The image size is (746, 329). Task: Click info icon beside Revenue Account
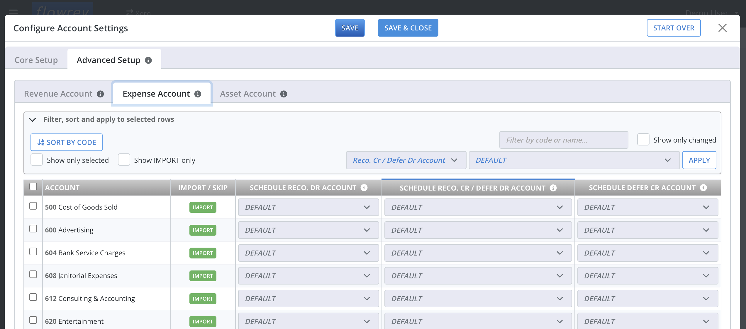101,94
